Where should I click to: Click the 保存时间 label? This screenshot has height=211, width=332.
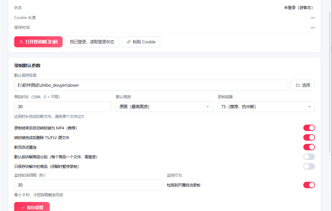22,27
